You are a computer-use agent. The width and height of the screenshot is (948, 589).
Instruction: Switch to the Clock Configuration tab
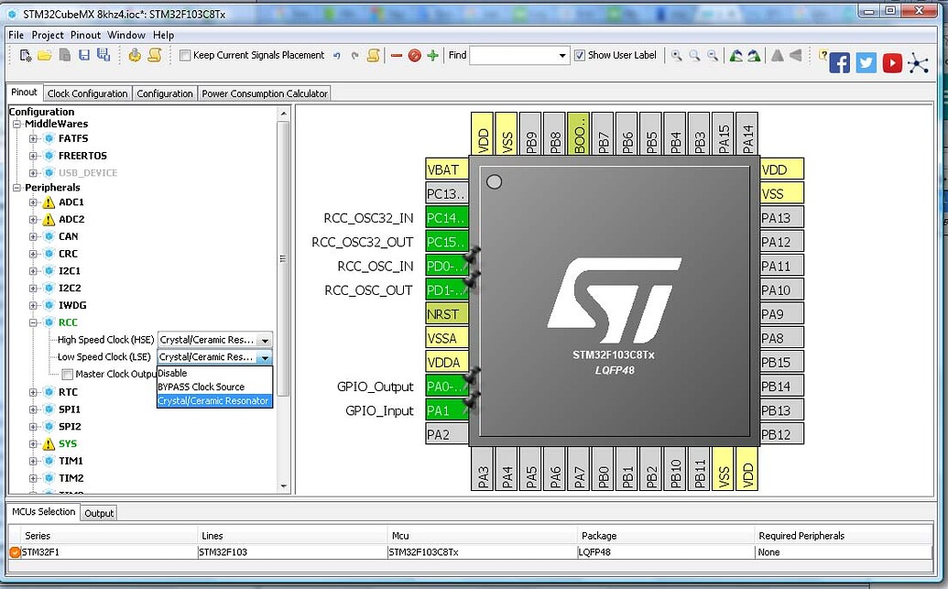[87, 93]
